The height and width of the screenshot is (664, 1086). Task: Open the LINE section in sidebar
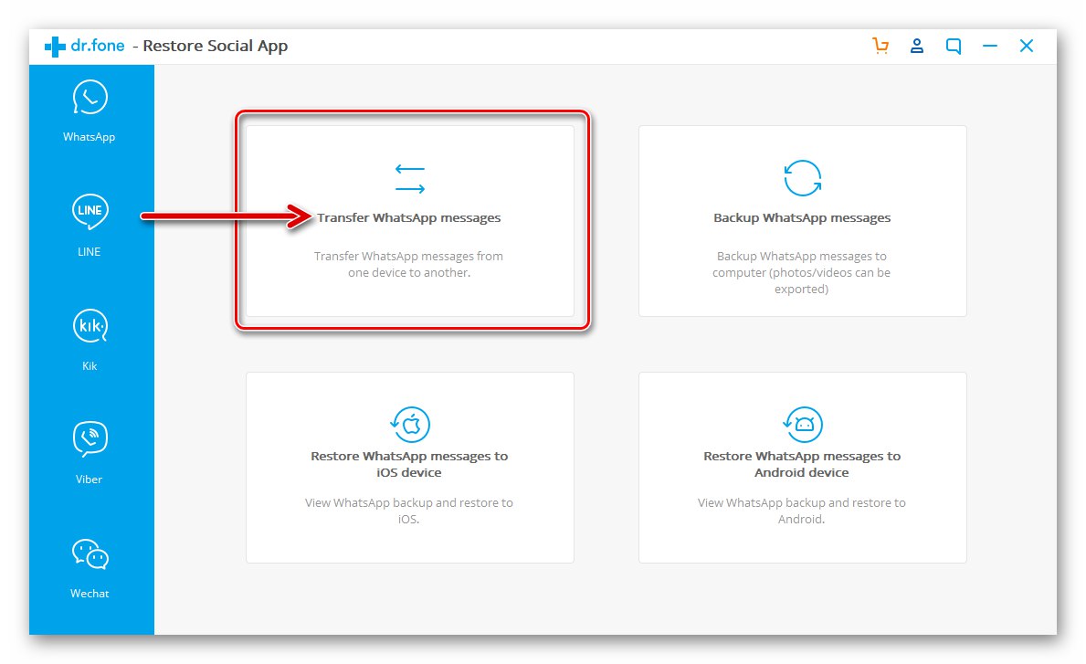89,212
